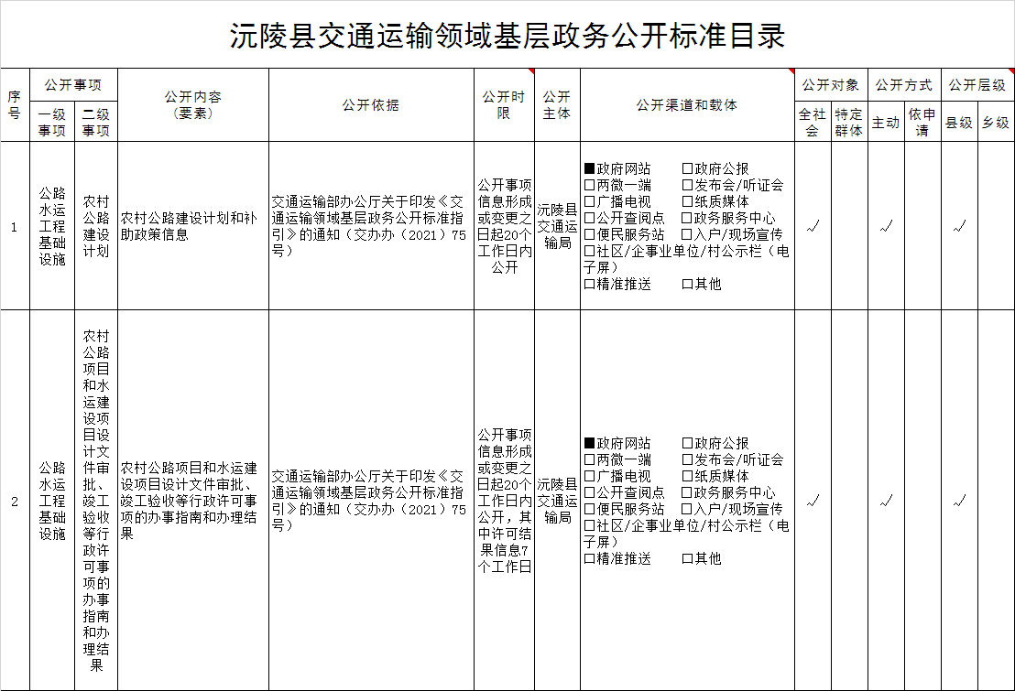The image size is (1015, 691).
Task: Click the 县级 checkmark in row 1
Action: tap(959, 226)
